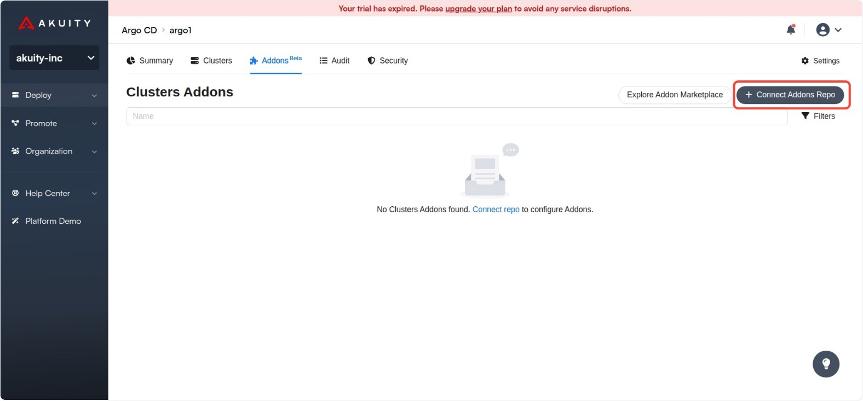Click the Filters funnel icon
Viewport: 863px width, 401px height.
(805, 116)
